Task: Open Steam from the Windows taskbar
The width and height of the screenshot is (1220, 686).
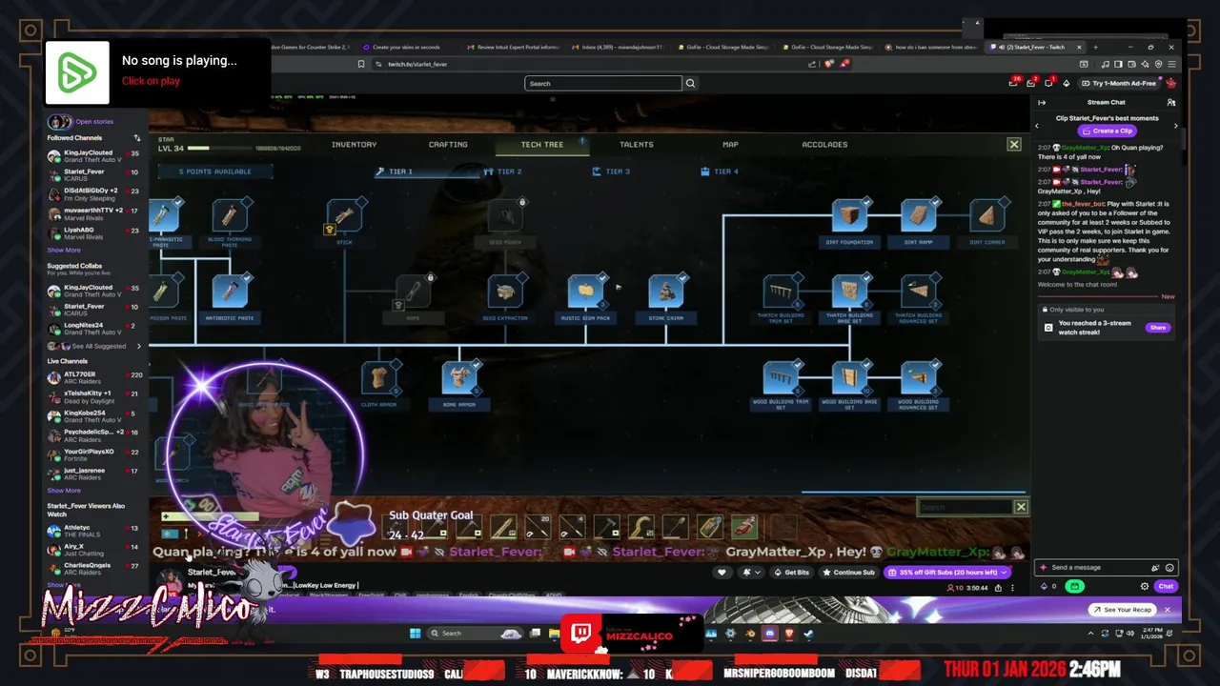Action: pos(807,634)
